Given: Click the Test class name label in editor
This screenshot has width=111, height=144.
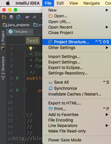Looking at the screenshot, I should click(32, 40).
